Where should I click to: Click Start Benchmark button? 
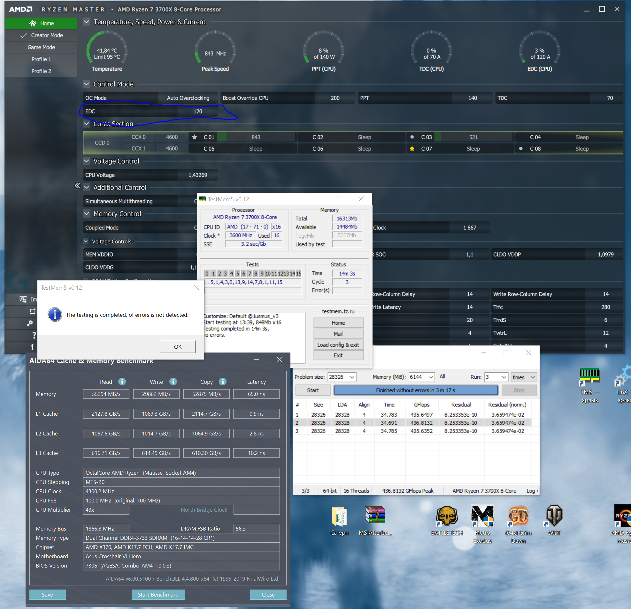[158, 594]
